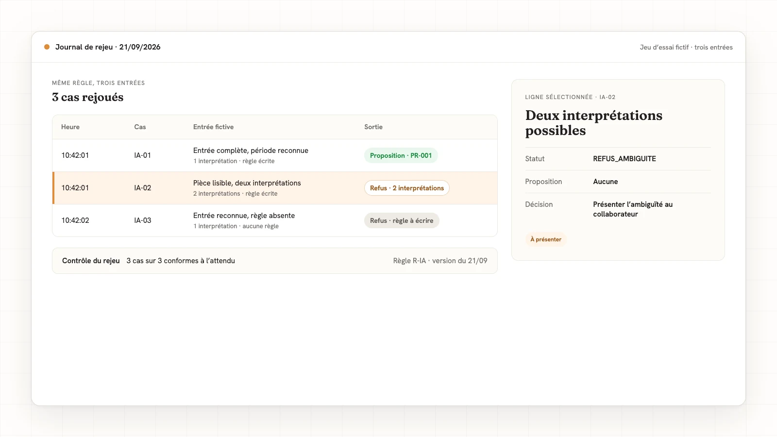The image size is (777, 437).
Task: Select the 'IA-02' cell in the table
Action: 143,188
